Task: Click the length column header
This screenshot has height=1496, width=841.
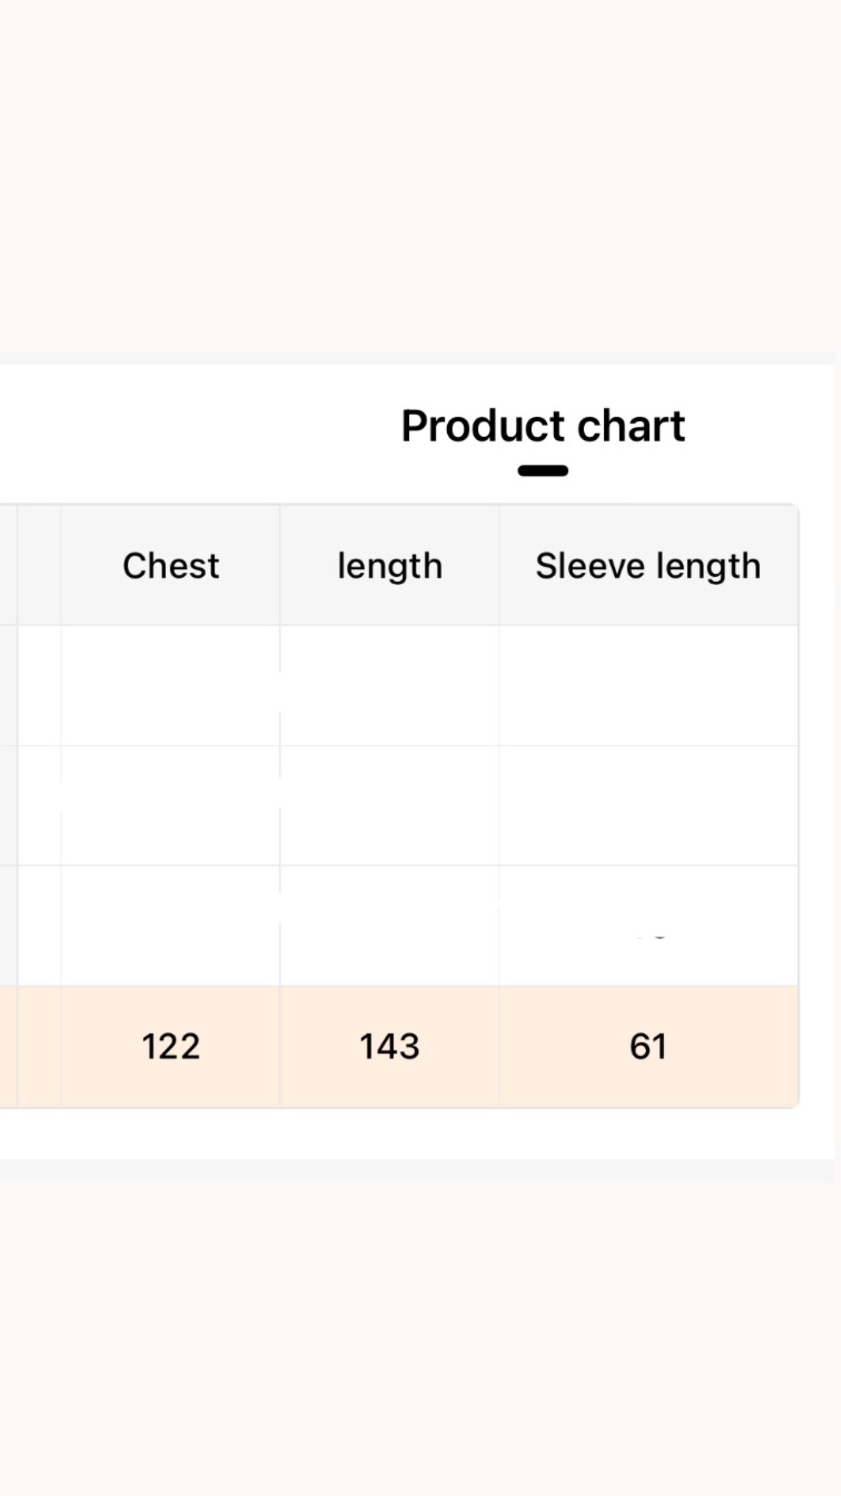Action: (390, 566)
